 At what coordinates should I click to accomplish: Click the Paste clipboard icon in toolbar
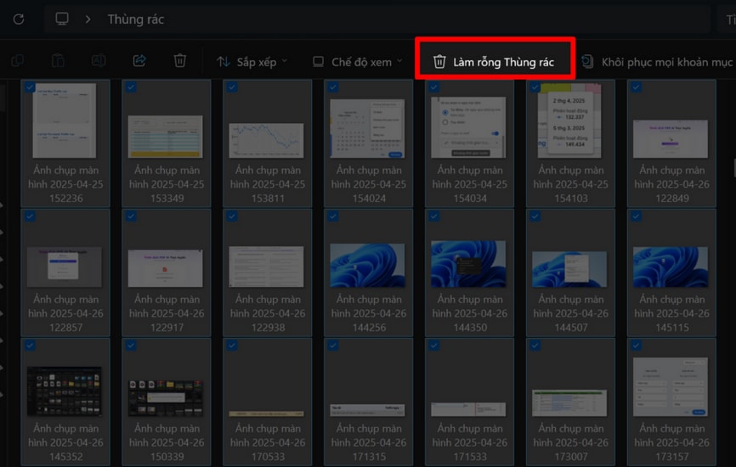pos(58,61)
